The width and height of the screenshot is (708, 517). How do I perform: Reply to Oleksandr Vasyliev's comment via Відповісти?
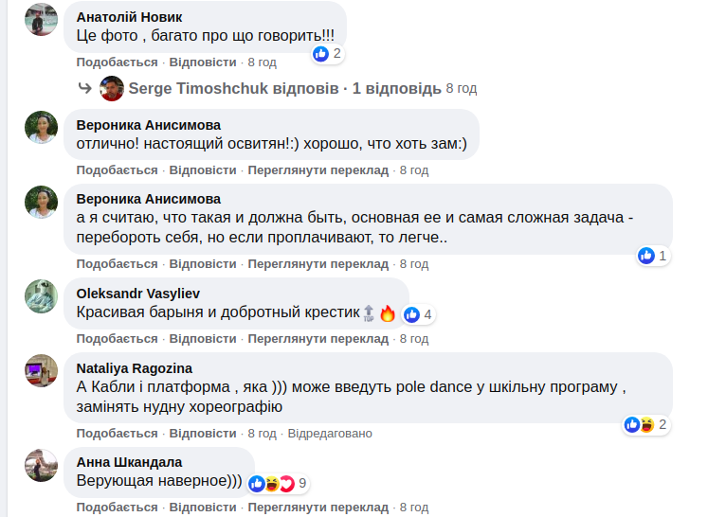coord(202,339)
